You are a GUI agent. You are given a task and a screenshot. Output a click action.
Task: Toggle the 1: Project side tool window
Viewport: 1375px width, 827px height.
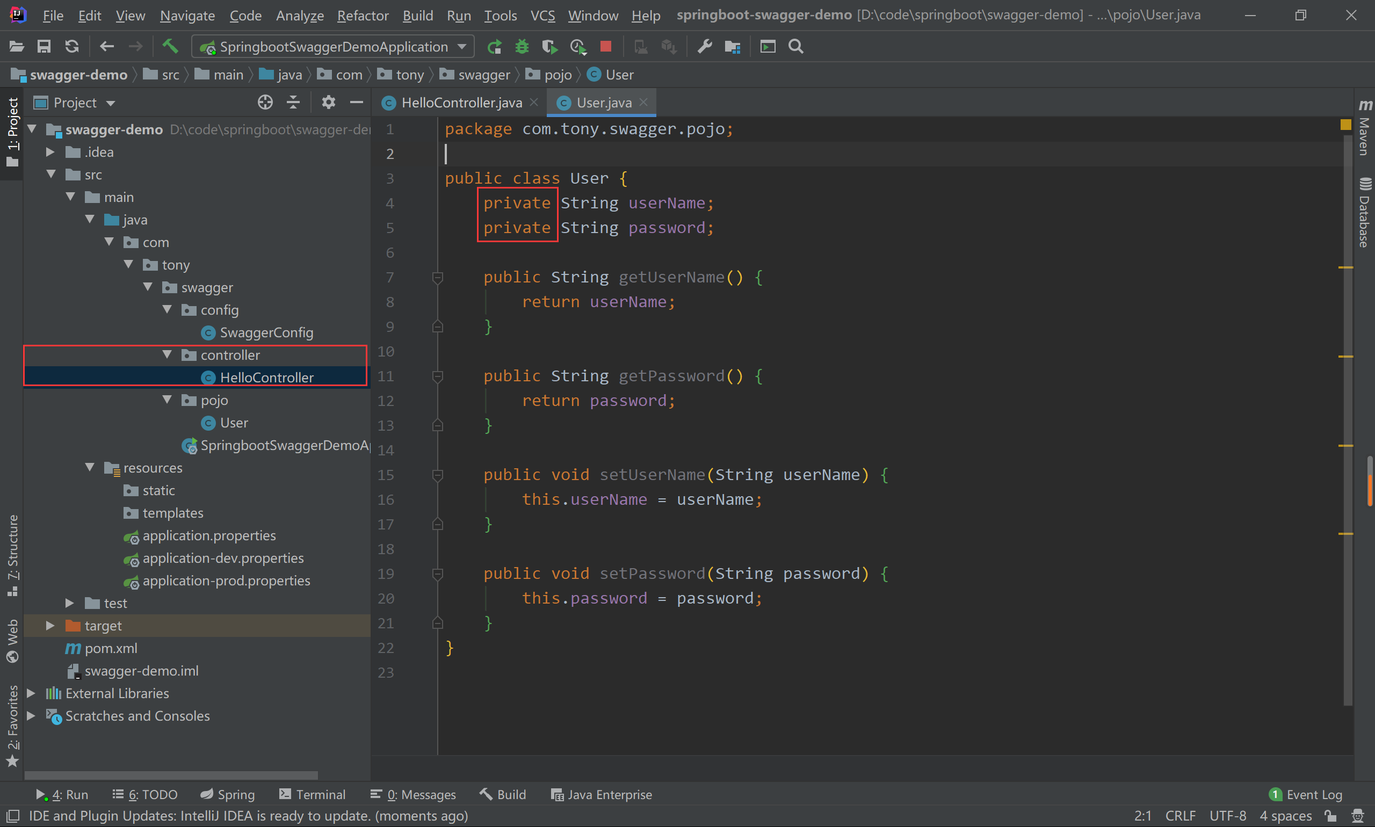[12, 133]
